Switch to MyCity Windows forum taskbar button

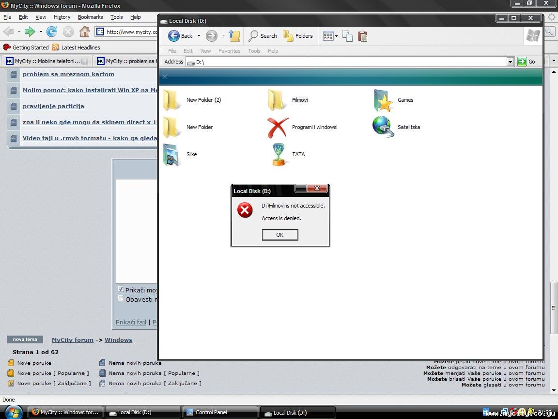tap(65, 412)
